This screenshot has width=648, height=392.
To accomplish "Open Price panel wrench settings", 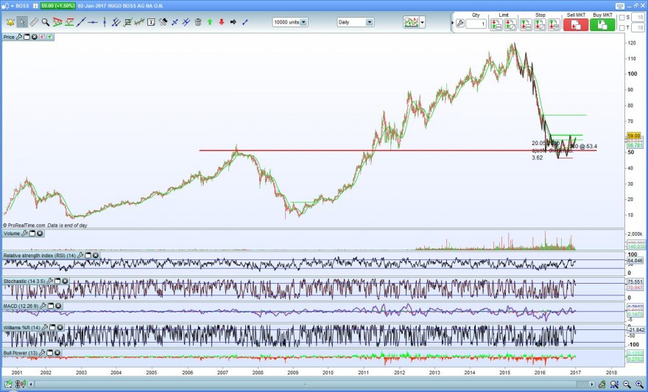I will coord(19,37).
